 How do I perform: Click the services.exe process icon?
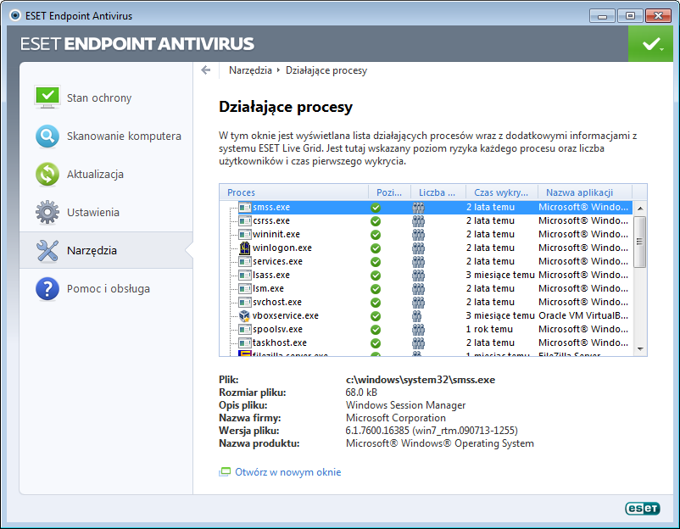click(x=245, y=261)
